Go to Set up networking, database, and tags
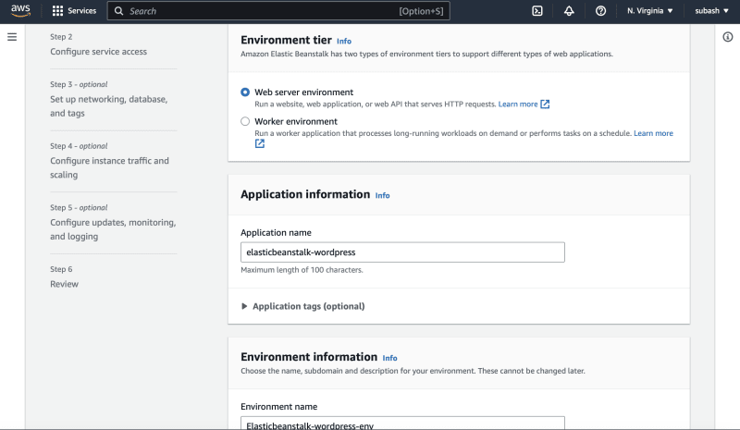Screen dimensions: 740x430 pyautogui.click(x=108, y=106)
